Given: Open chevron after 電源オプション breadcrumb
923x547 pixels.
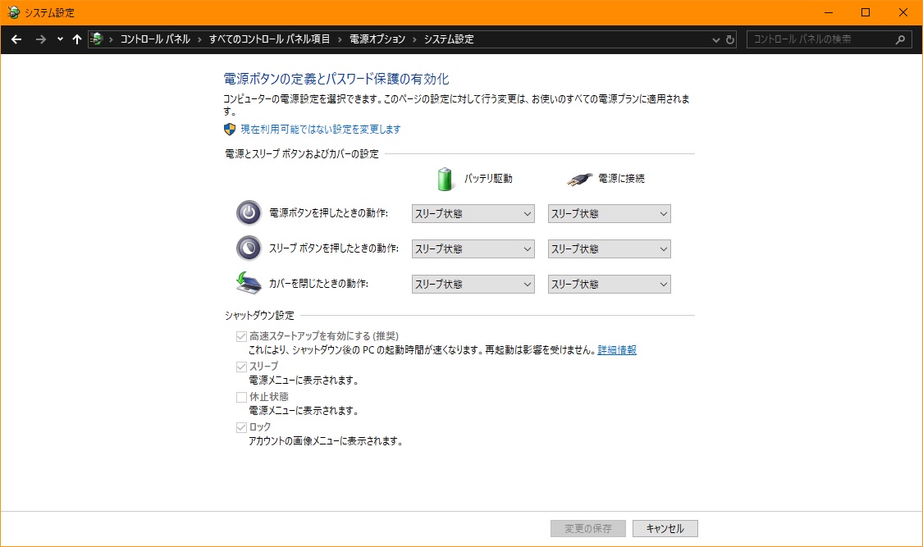Looking at the screenshot, I should coord(414,39).
